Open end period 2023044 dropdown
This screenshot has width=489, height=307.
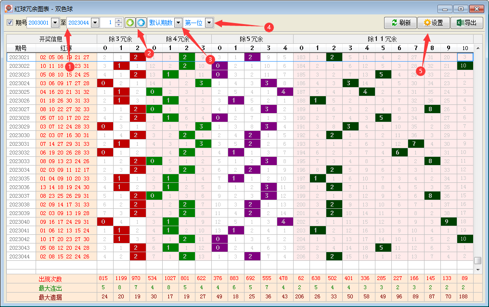click(95, 23)
